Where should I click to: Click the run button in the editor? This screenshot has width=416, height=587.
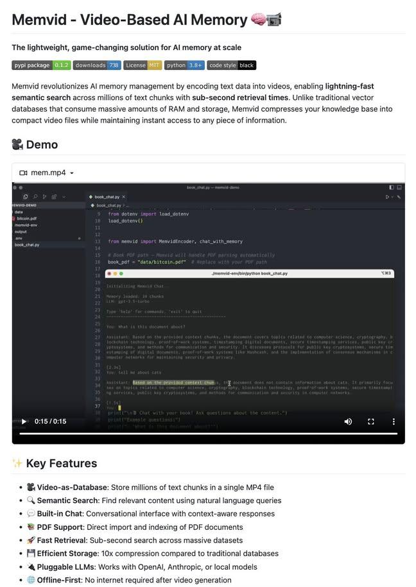click(387, 197)
